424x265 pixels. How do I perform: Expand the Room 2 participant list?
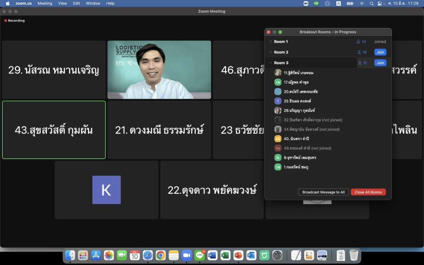coord(271,52)
